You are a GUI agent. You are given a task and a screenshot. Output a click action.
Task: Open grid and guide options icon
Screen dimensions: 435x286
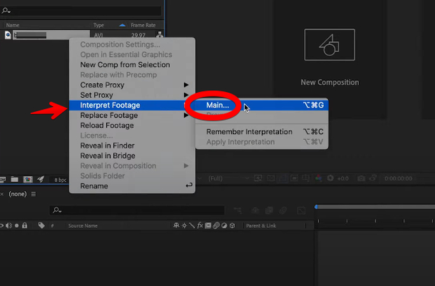306,178
